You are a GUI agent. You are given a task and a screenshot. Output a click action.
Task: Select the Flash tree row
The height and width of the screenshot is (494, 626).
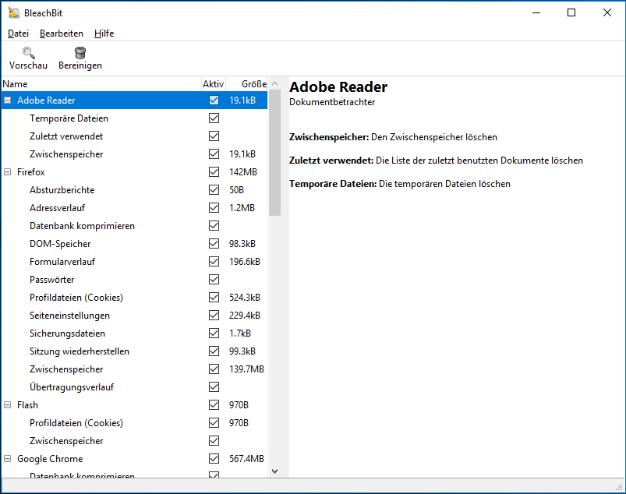[x=135, y=405]
